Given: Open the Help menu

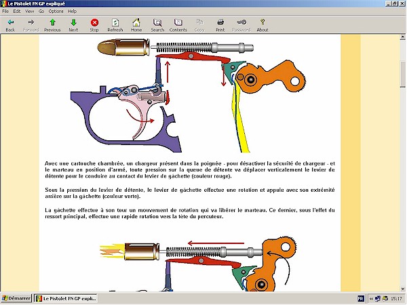Looking at the screenshot, I should [x=73, y=12].
